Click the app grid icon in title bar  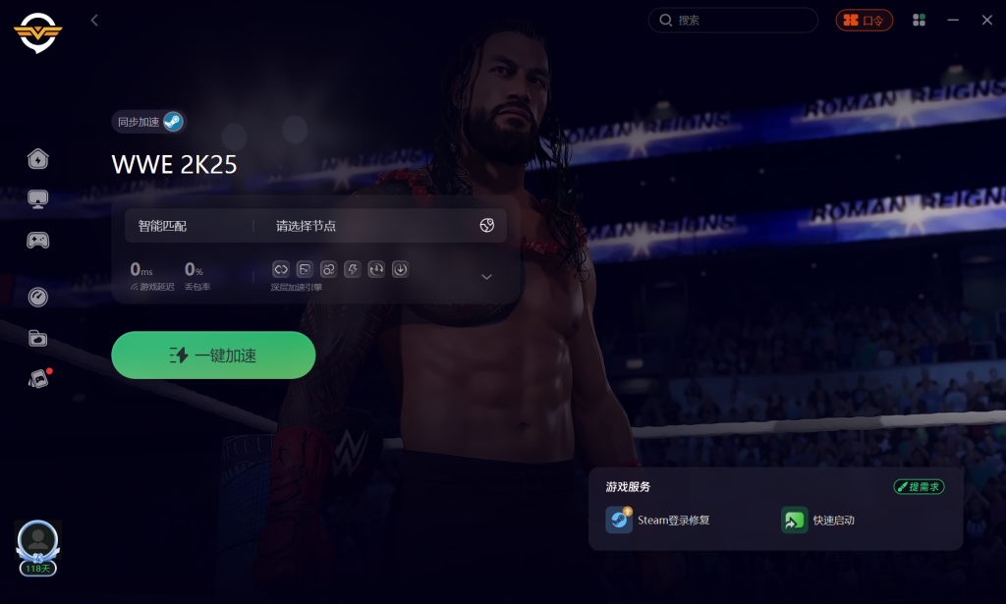[919, 21]
